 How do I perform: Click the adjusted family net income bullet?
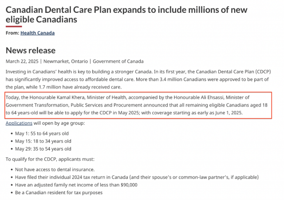(76, 185)
